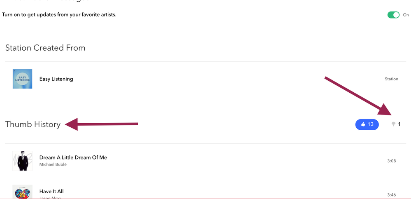The width and height of the screenshot is (411, 199).
Task: Click the 3:08 track duration
Action: 391,161
